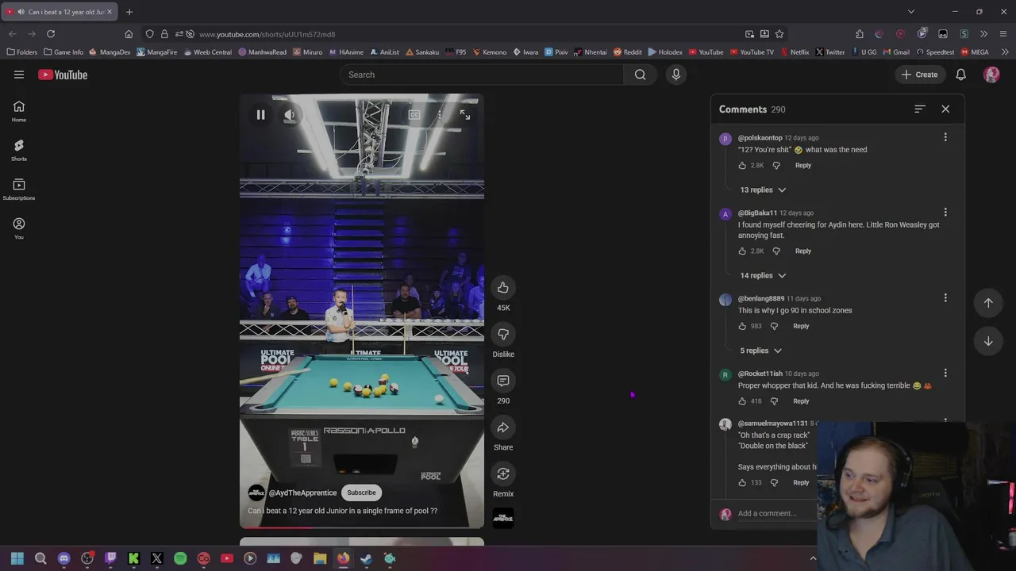
Task: Share the Short
Action: click(503, 427)
